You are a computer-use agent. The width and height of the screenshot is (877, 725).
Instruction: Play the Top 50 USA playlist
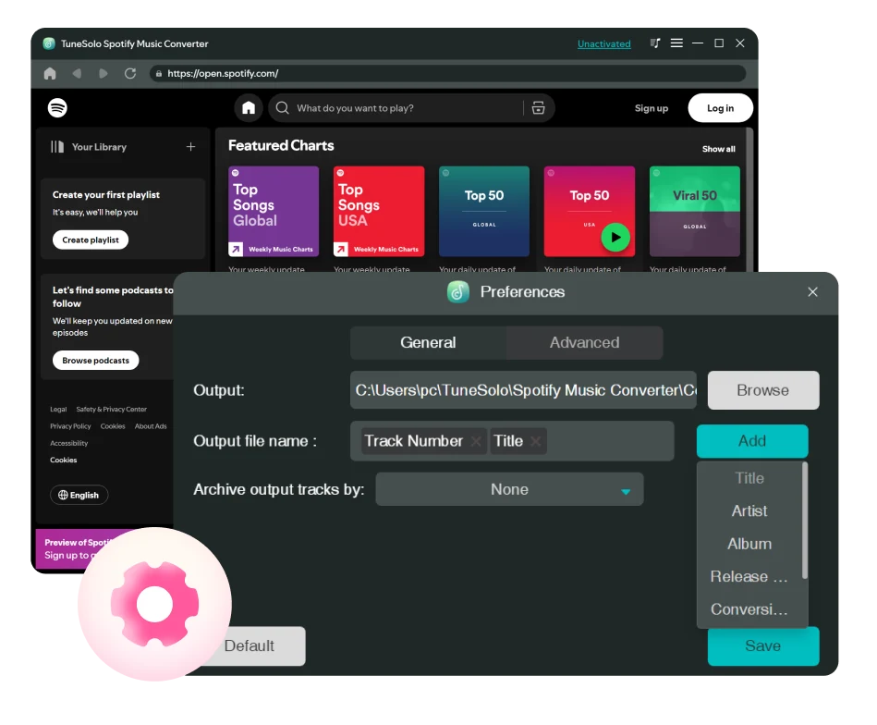point(615,238)
